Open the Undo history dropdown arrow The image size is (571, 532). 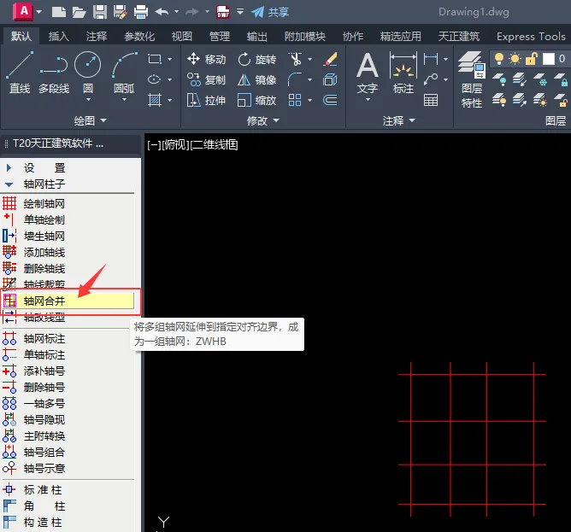pos(177,12)
